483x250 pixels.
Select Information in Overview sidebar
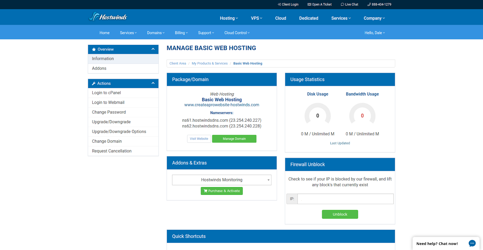(123, 59)
